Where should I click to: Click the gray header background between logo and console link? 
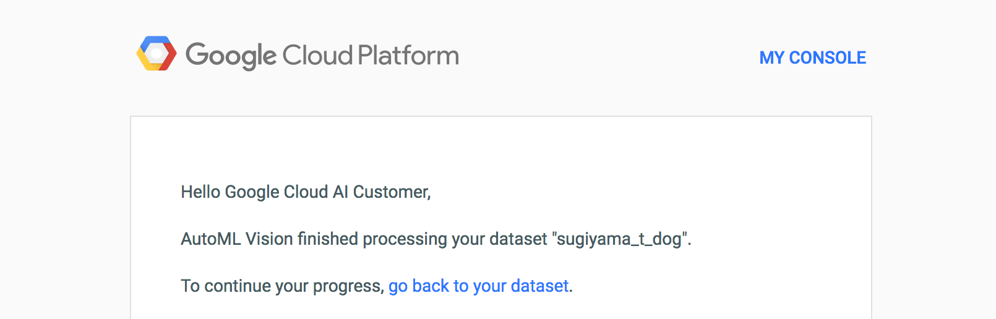coord(606,56)
